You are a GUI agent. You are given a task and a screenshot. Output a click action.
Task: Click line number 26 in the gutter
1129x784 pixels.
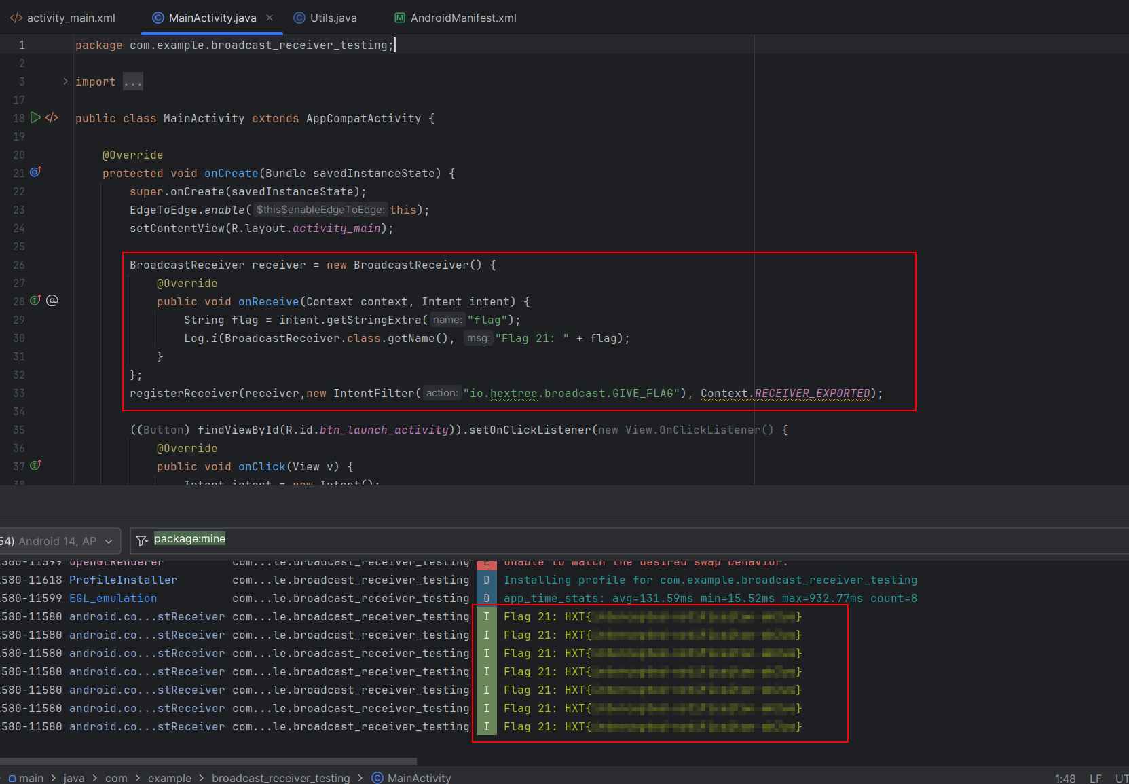19,265
